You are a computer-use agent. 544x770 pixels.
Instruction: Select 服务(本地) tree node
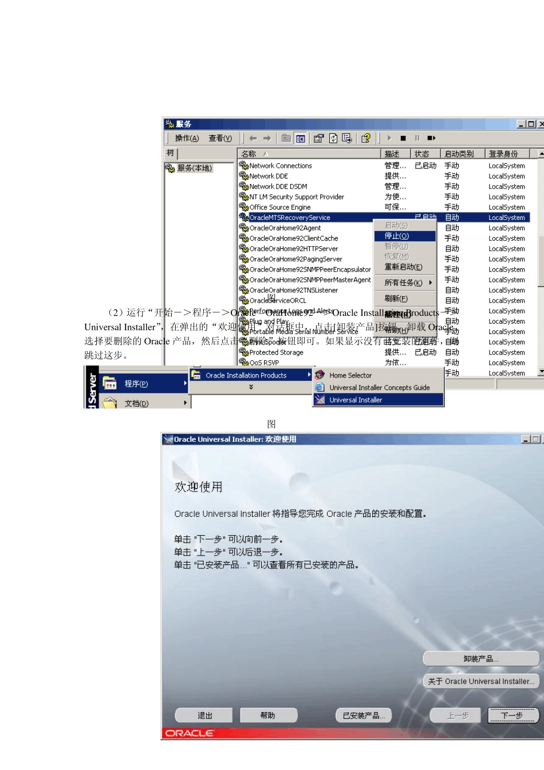coord(194,168)
